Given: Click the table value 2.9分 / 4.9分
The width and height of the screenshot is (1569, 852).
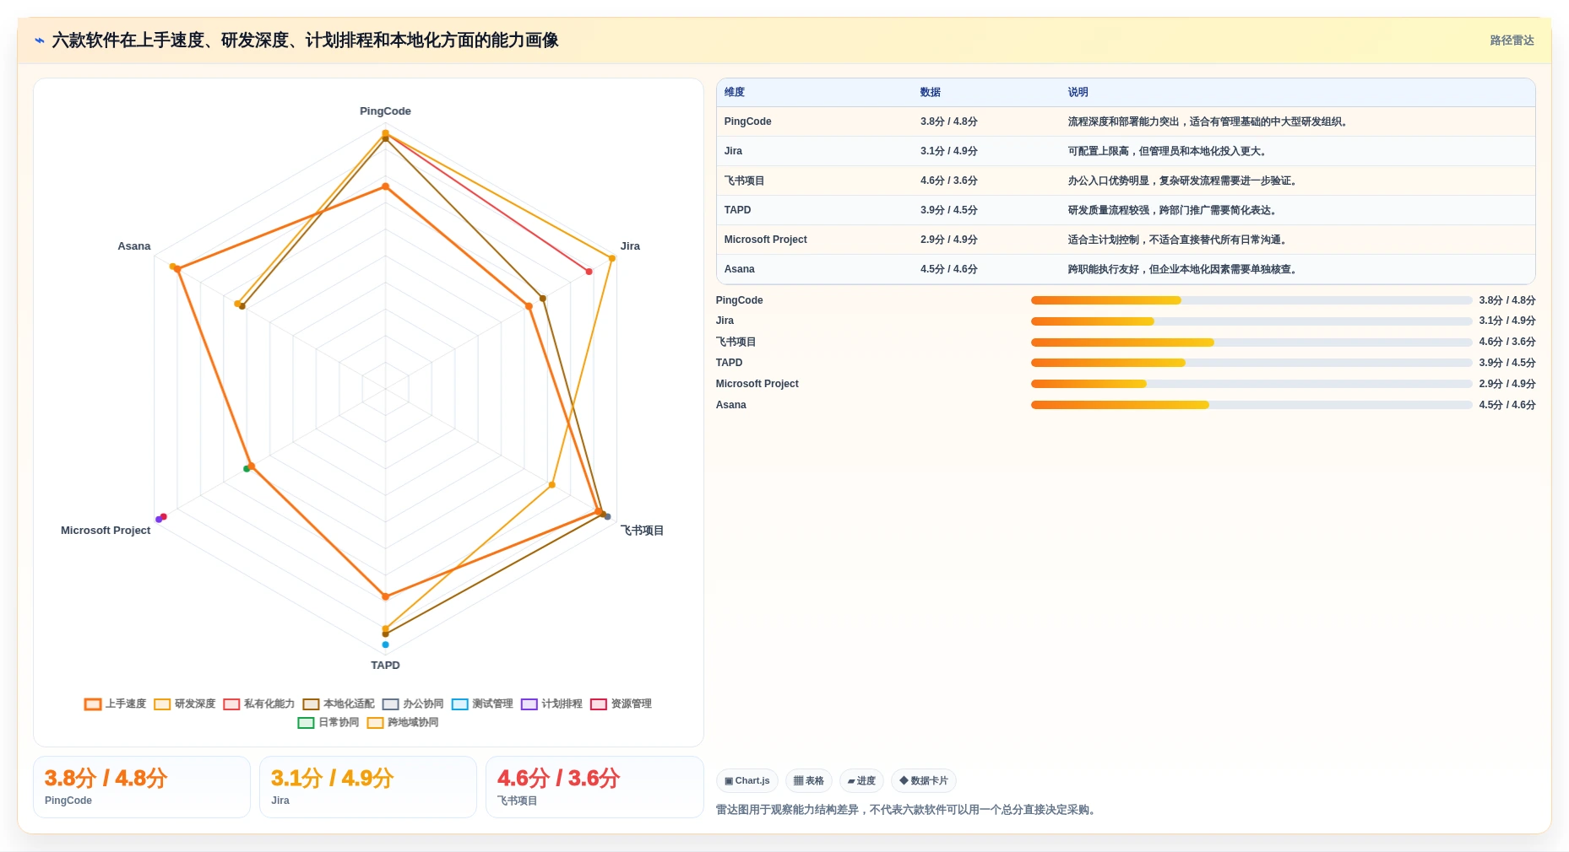Looking at the screenshot, I should 949,240.
